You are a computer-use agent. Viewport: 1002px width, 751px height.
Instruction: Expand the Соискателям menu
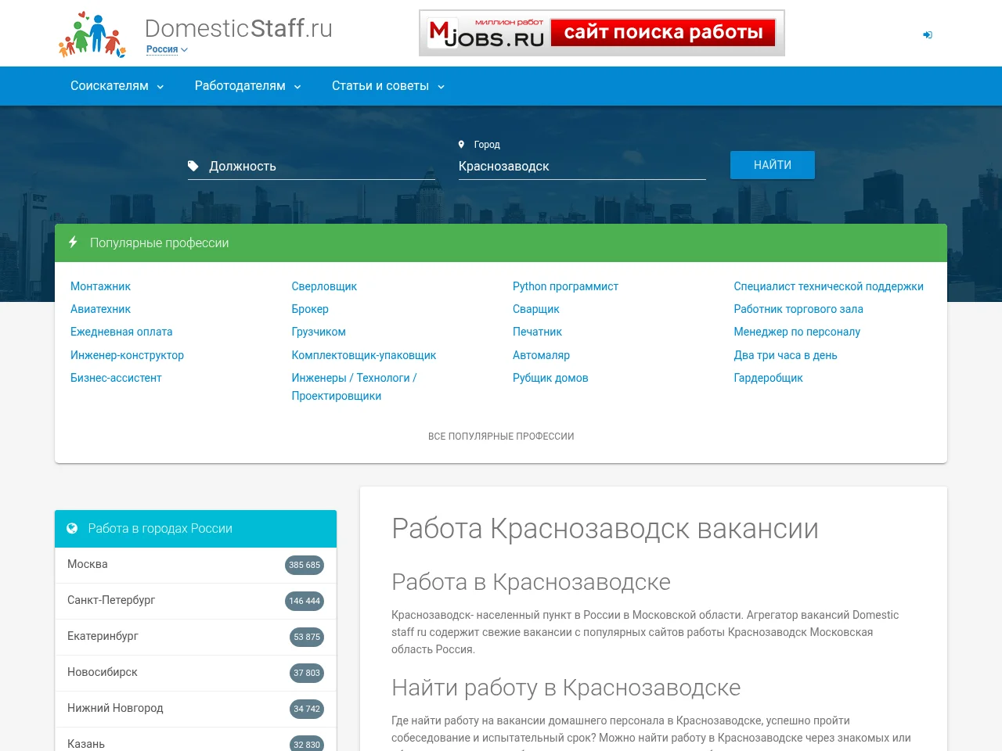(117, 86)
